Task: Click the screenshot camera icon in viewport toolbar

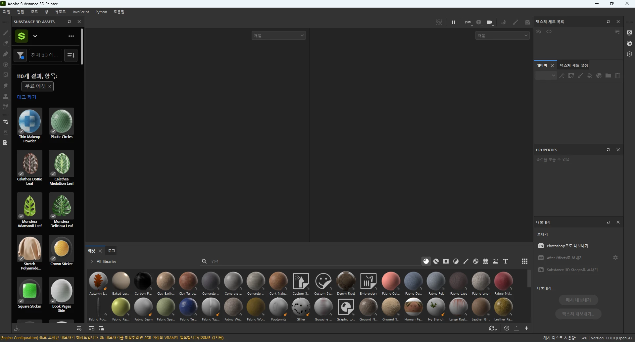Action: [x=527, y=22]
